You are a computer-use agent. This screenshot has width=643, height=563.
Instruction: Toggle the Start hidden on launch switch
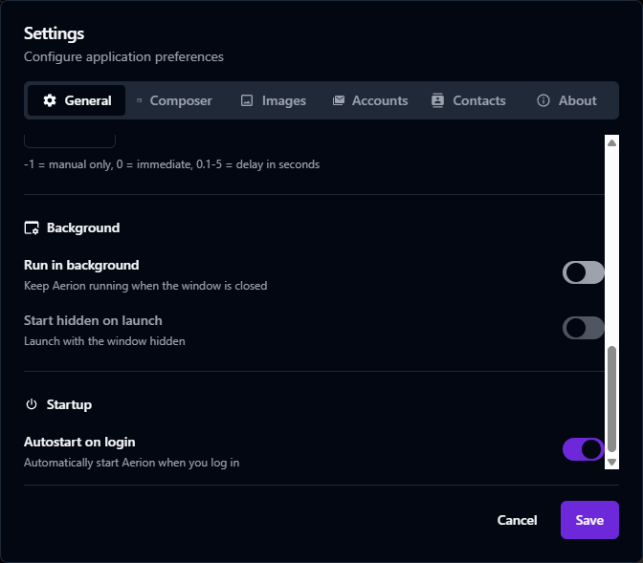(583, 328)
